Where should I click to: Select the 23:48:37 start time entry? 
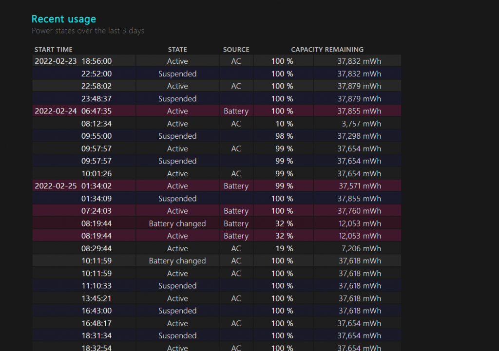pos(96,99)
